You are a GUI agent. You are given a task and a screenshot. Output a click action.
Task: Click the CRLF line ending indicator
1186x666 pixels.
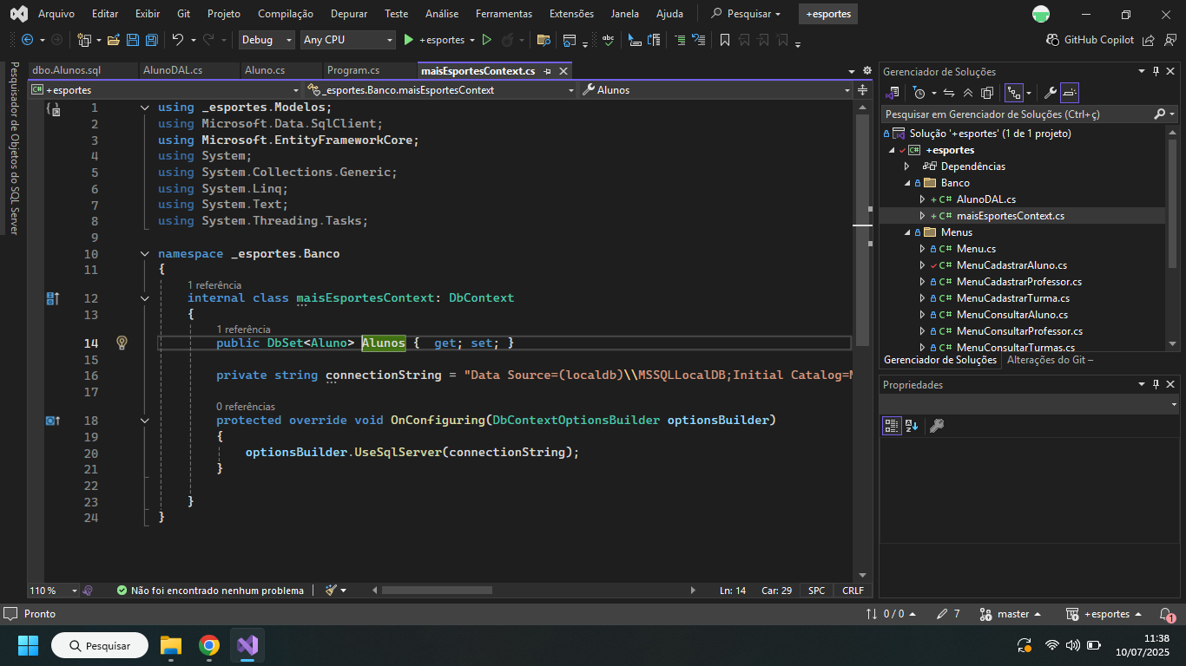coord(853,591)
